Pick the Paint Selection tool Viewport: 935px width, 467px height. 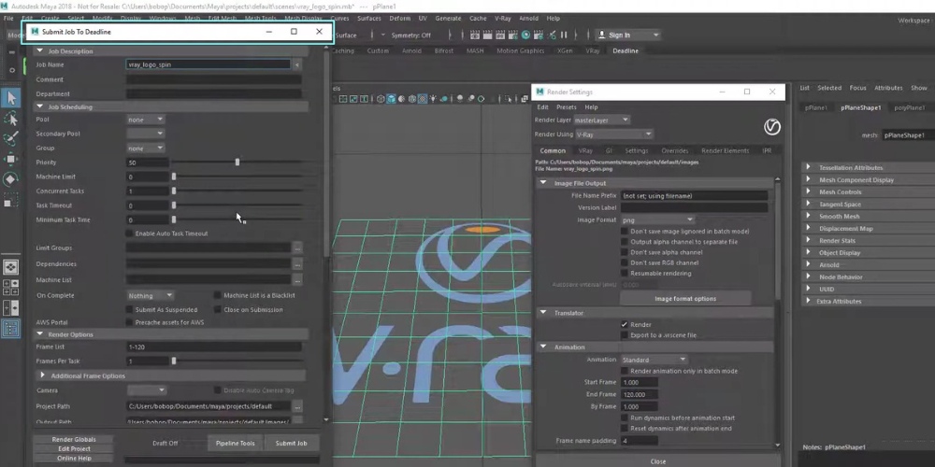click(11, 138)
